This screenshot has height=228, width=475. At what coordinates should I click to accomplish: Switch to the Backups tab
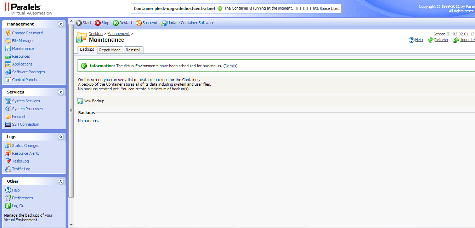(87, 50)
